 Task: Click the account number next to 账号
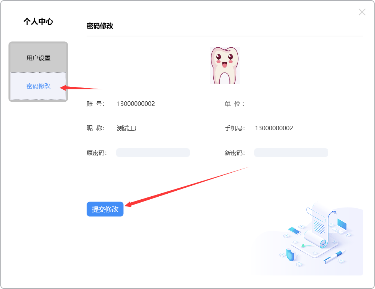[136, 104]
